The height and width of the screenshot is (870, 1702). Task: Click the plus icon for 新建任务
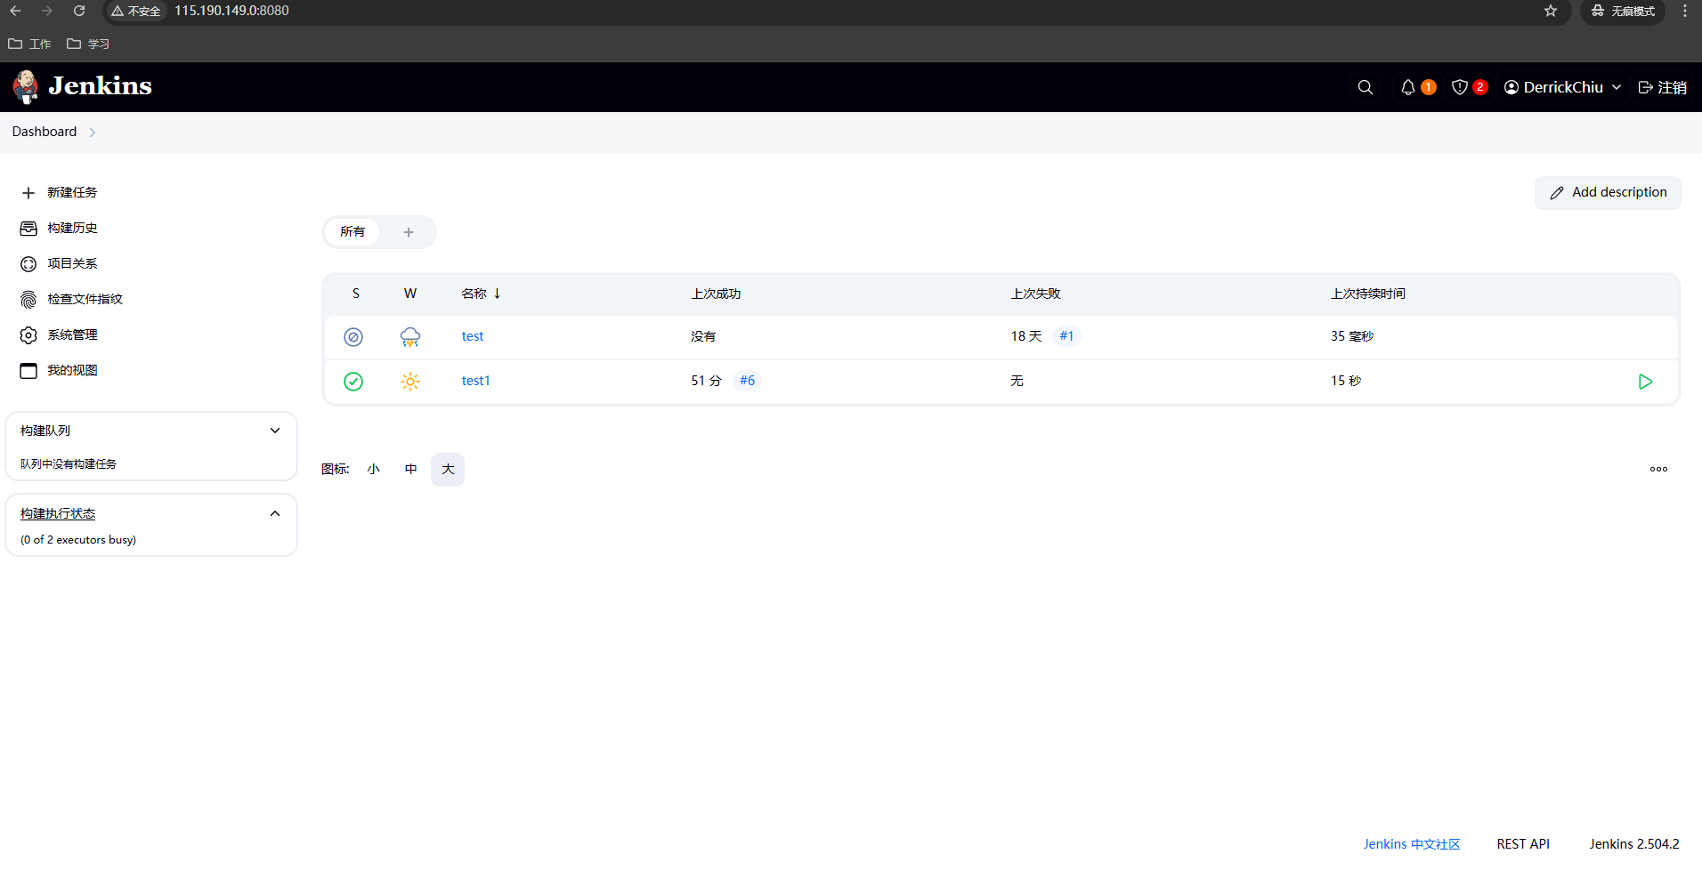(x=28, y=193)
